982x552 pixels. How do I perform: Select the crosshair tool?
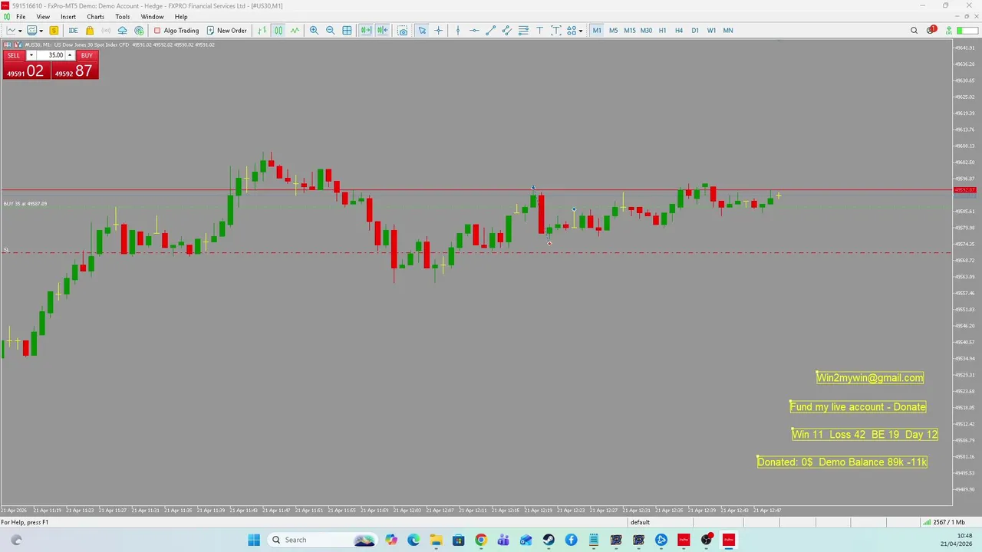(438, 31)
